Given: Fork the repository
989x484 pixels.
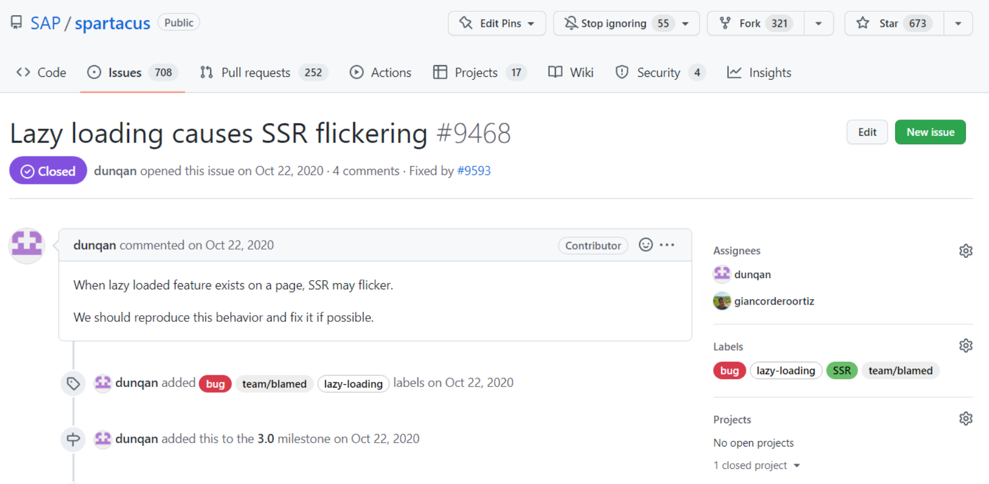Looking at the screenshot, I should click(x=756, y=23).
